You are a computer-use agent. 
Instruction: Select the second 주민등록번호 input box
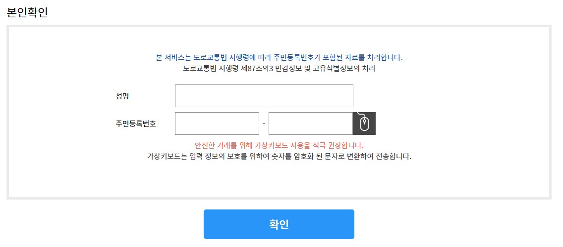(x=311, y=123)
